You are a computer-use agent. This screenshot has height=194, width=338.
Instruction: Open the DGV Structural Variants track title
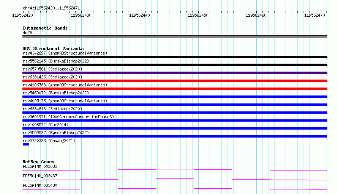[x=53, y=48]
